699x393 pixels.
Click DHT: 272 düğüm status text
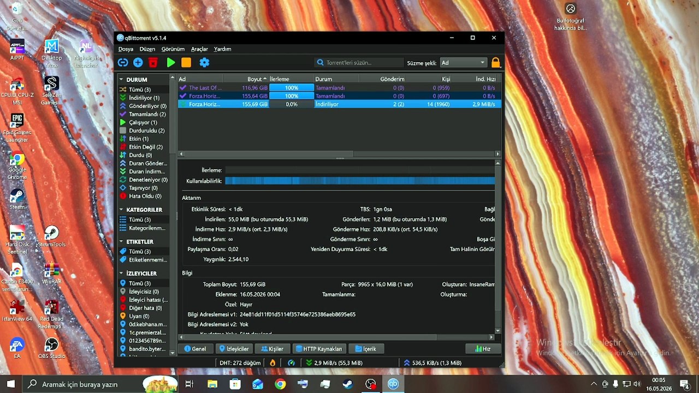point(240,362)
